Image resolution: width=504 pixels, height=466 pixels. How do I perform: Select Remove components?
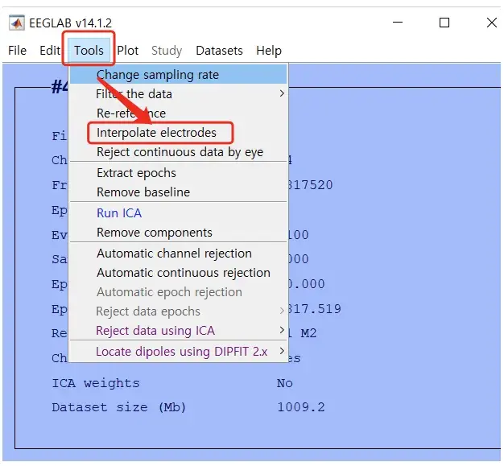[x=155, y=233]
